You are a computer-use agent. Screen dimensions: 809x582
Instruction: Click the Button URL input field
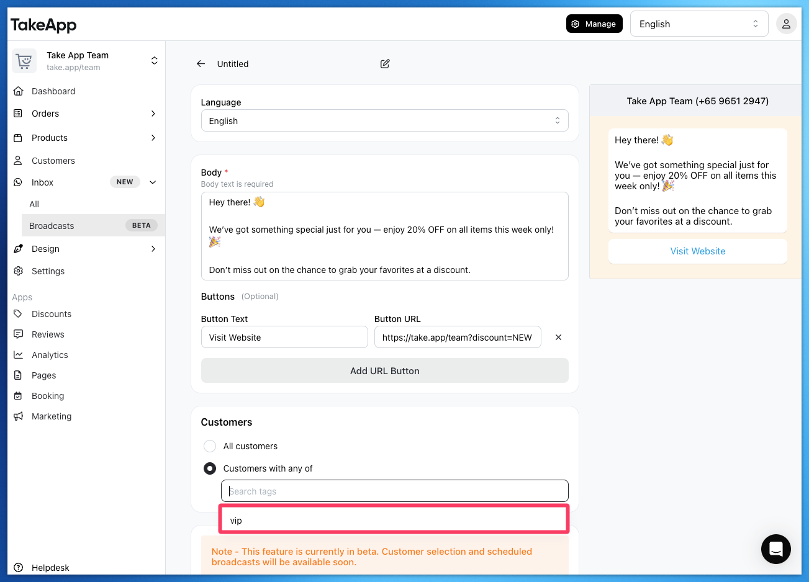458,338
